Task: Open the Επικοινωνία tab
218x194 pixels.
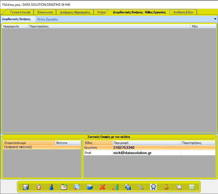Action: tap(45, 12)
